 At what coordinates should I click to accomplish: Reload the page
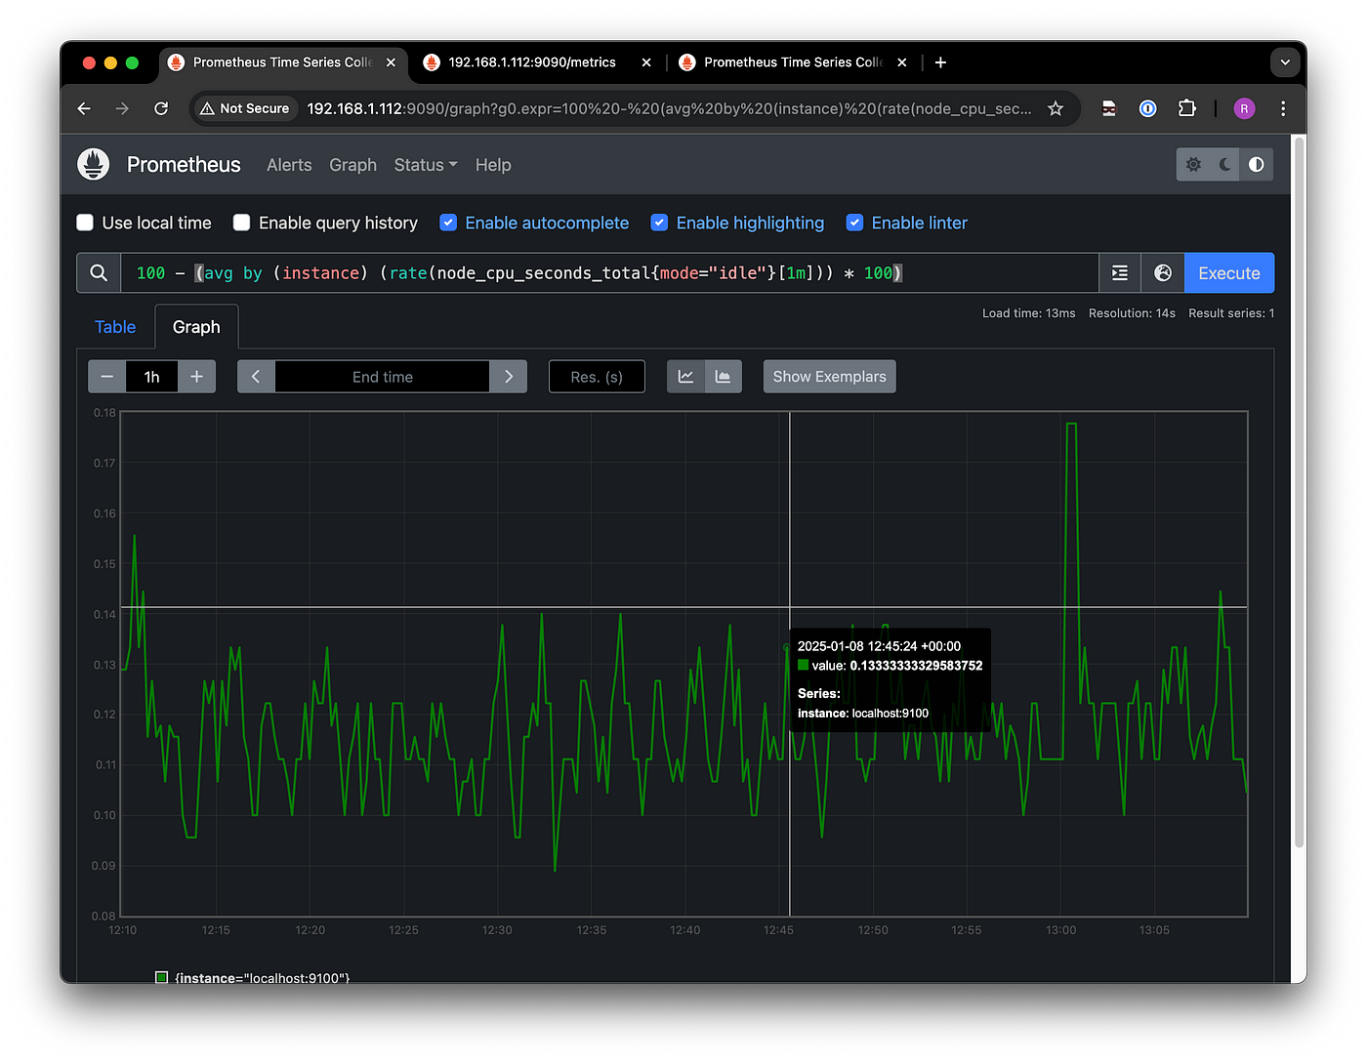click(x=161, y=108)
